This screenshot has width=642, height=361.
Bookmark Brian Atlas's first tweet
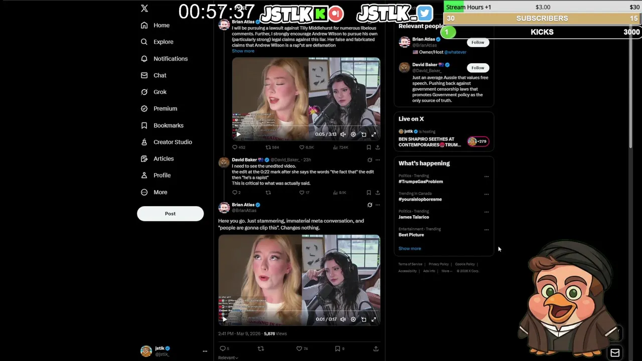click(369, 147)
